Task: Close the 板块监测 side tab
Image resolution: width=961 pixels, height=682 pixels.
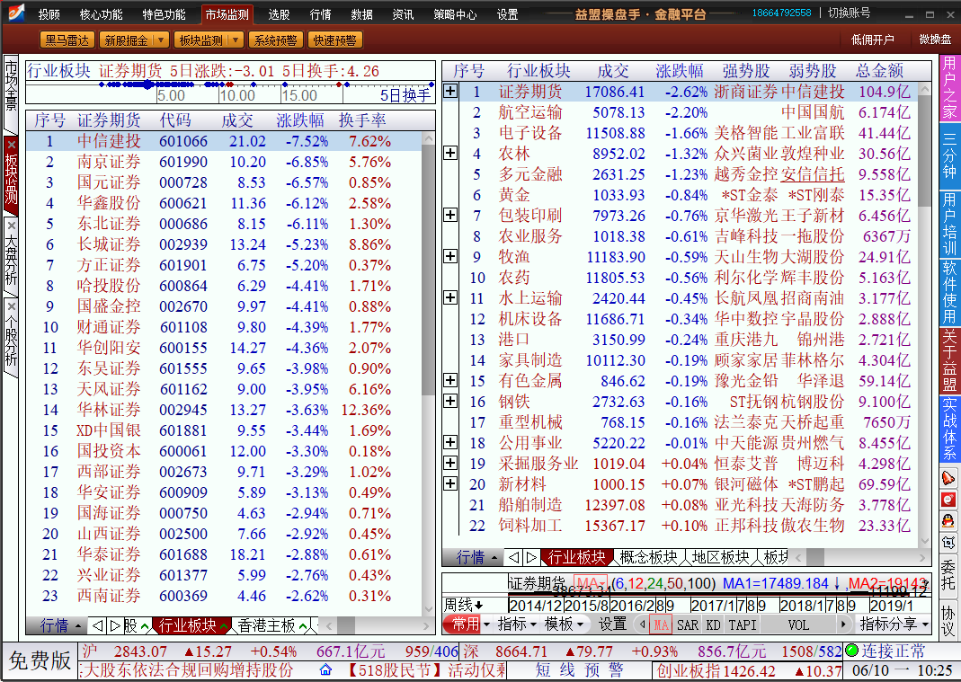Action: (11, 145)
